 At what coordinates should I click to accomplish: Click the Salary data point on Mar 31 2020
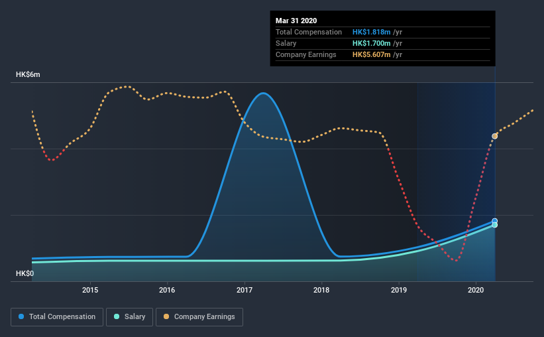point(495,225)
